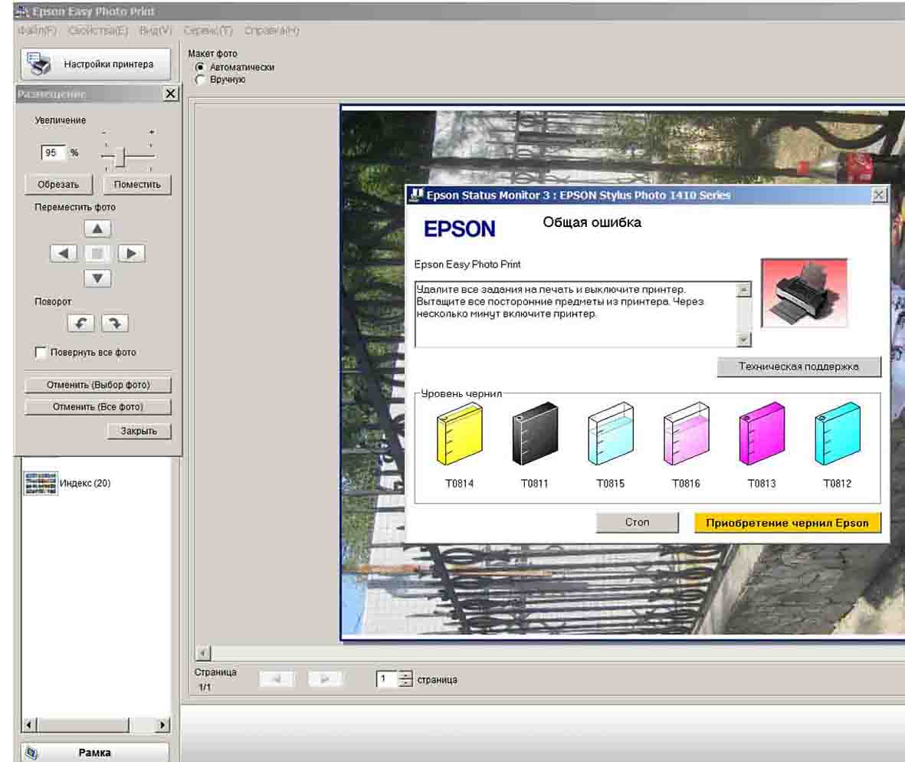This screenshot has height=762, width=905.
Task: Close Epson Status Monitor dialog
Action: click(878, 195)
